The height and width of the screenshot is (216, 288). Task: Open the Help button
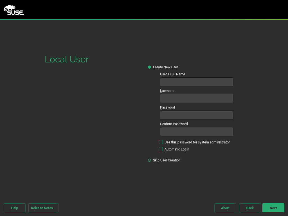15,208
